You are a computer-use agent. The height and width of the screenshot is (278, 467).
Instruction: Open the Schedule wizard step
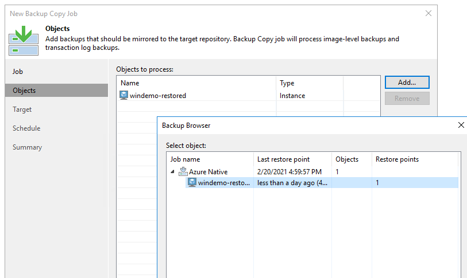tap(26, 128)
